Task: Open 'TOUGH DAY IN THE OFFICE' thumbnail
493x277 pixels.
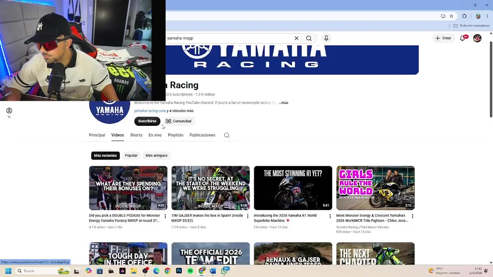Action: tap(128, 254)
